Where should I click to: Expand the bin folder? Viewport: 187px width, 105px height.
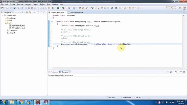(5, 21)
